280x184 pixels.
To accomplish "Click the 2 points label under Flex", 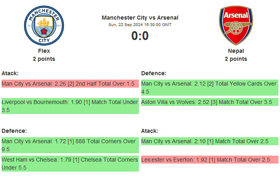I will [x=44, y=59].
